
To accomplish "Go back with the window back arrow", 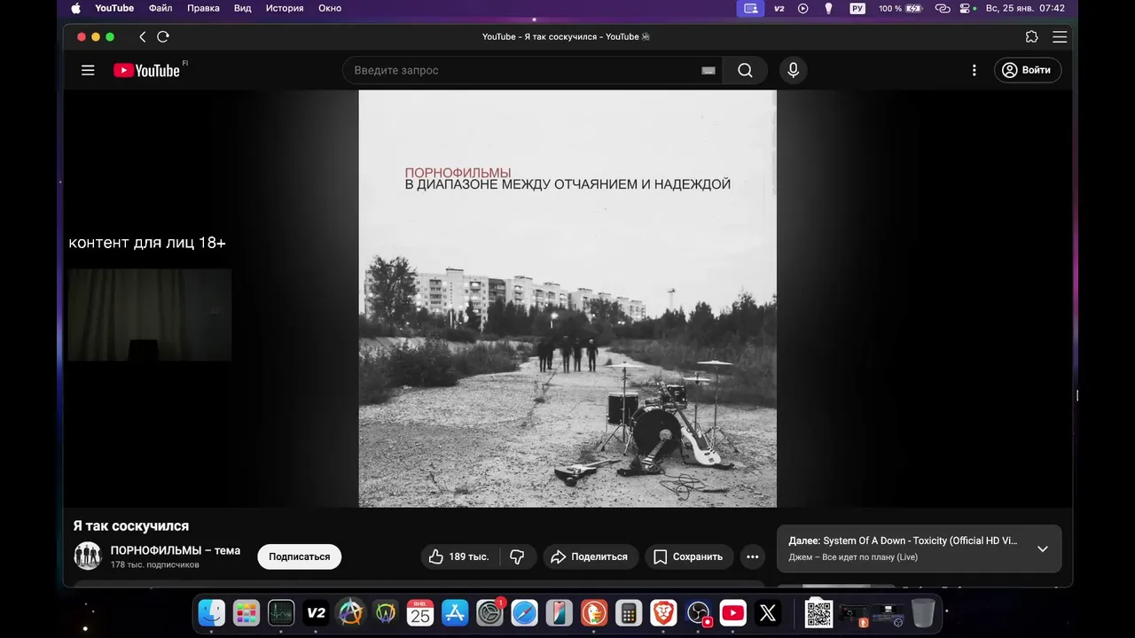I will pyautogui.click(x=142, y=36).
